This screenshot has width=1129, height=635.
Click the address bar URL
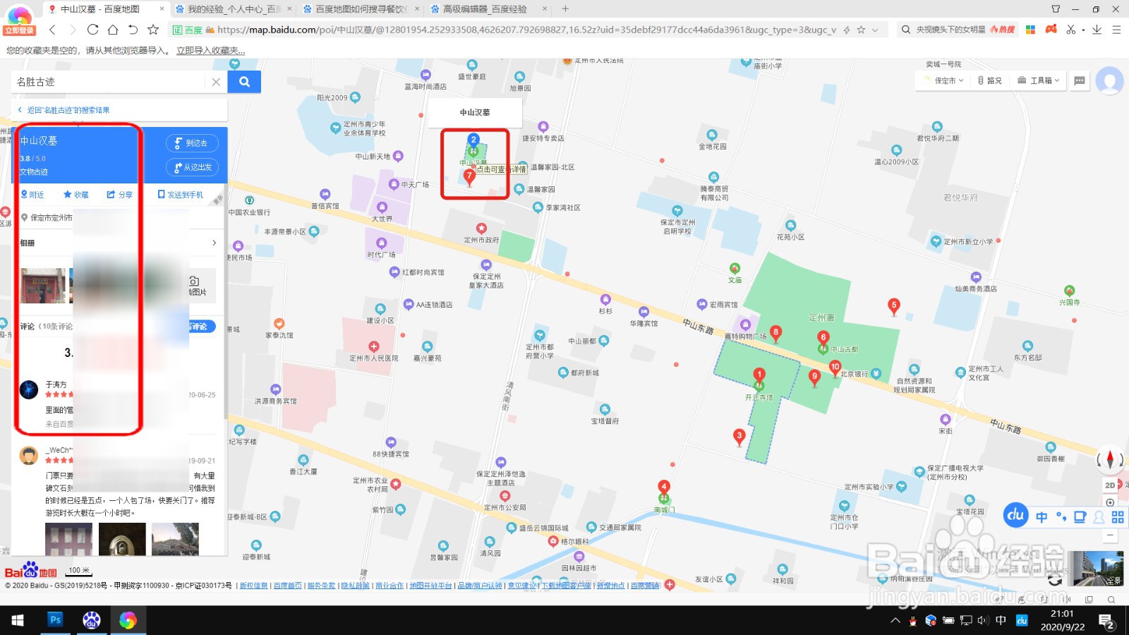point(526,30)
